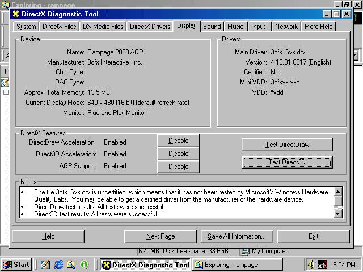Go to Next Page
This screenshot has width=363, height=272.
point(161,236)
